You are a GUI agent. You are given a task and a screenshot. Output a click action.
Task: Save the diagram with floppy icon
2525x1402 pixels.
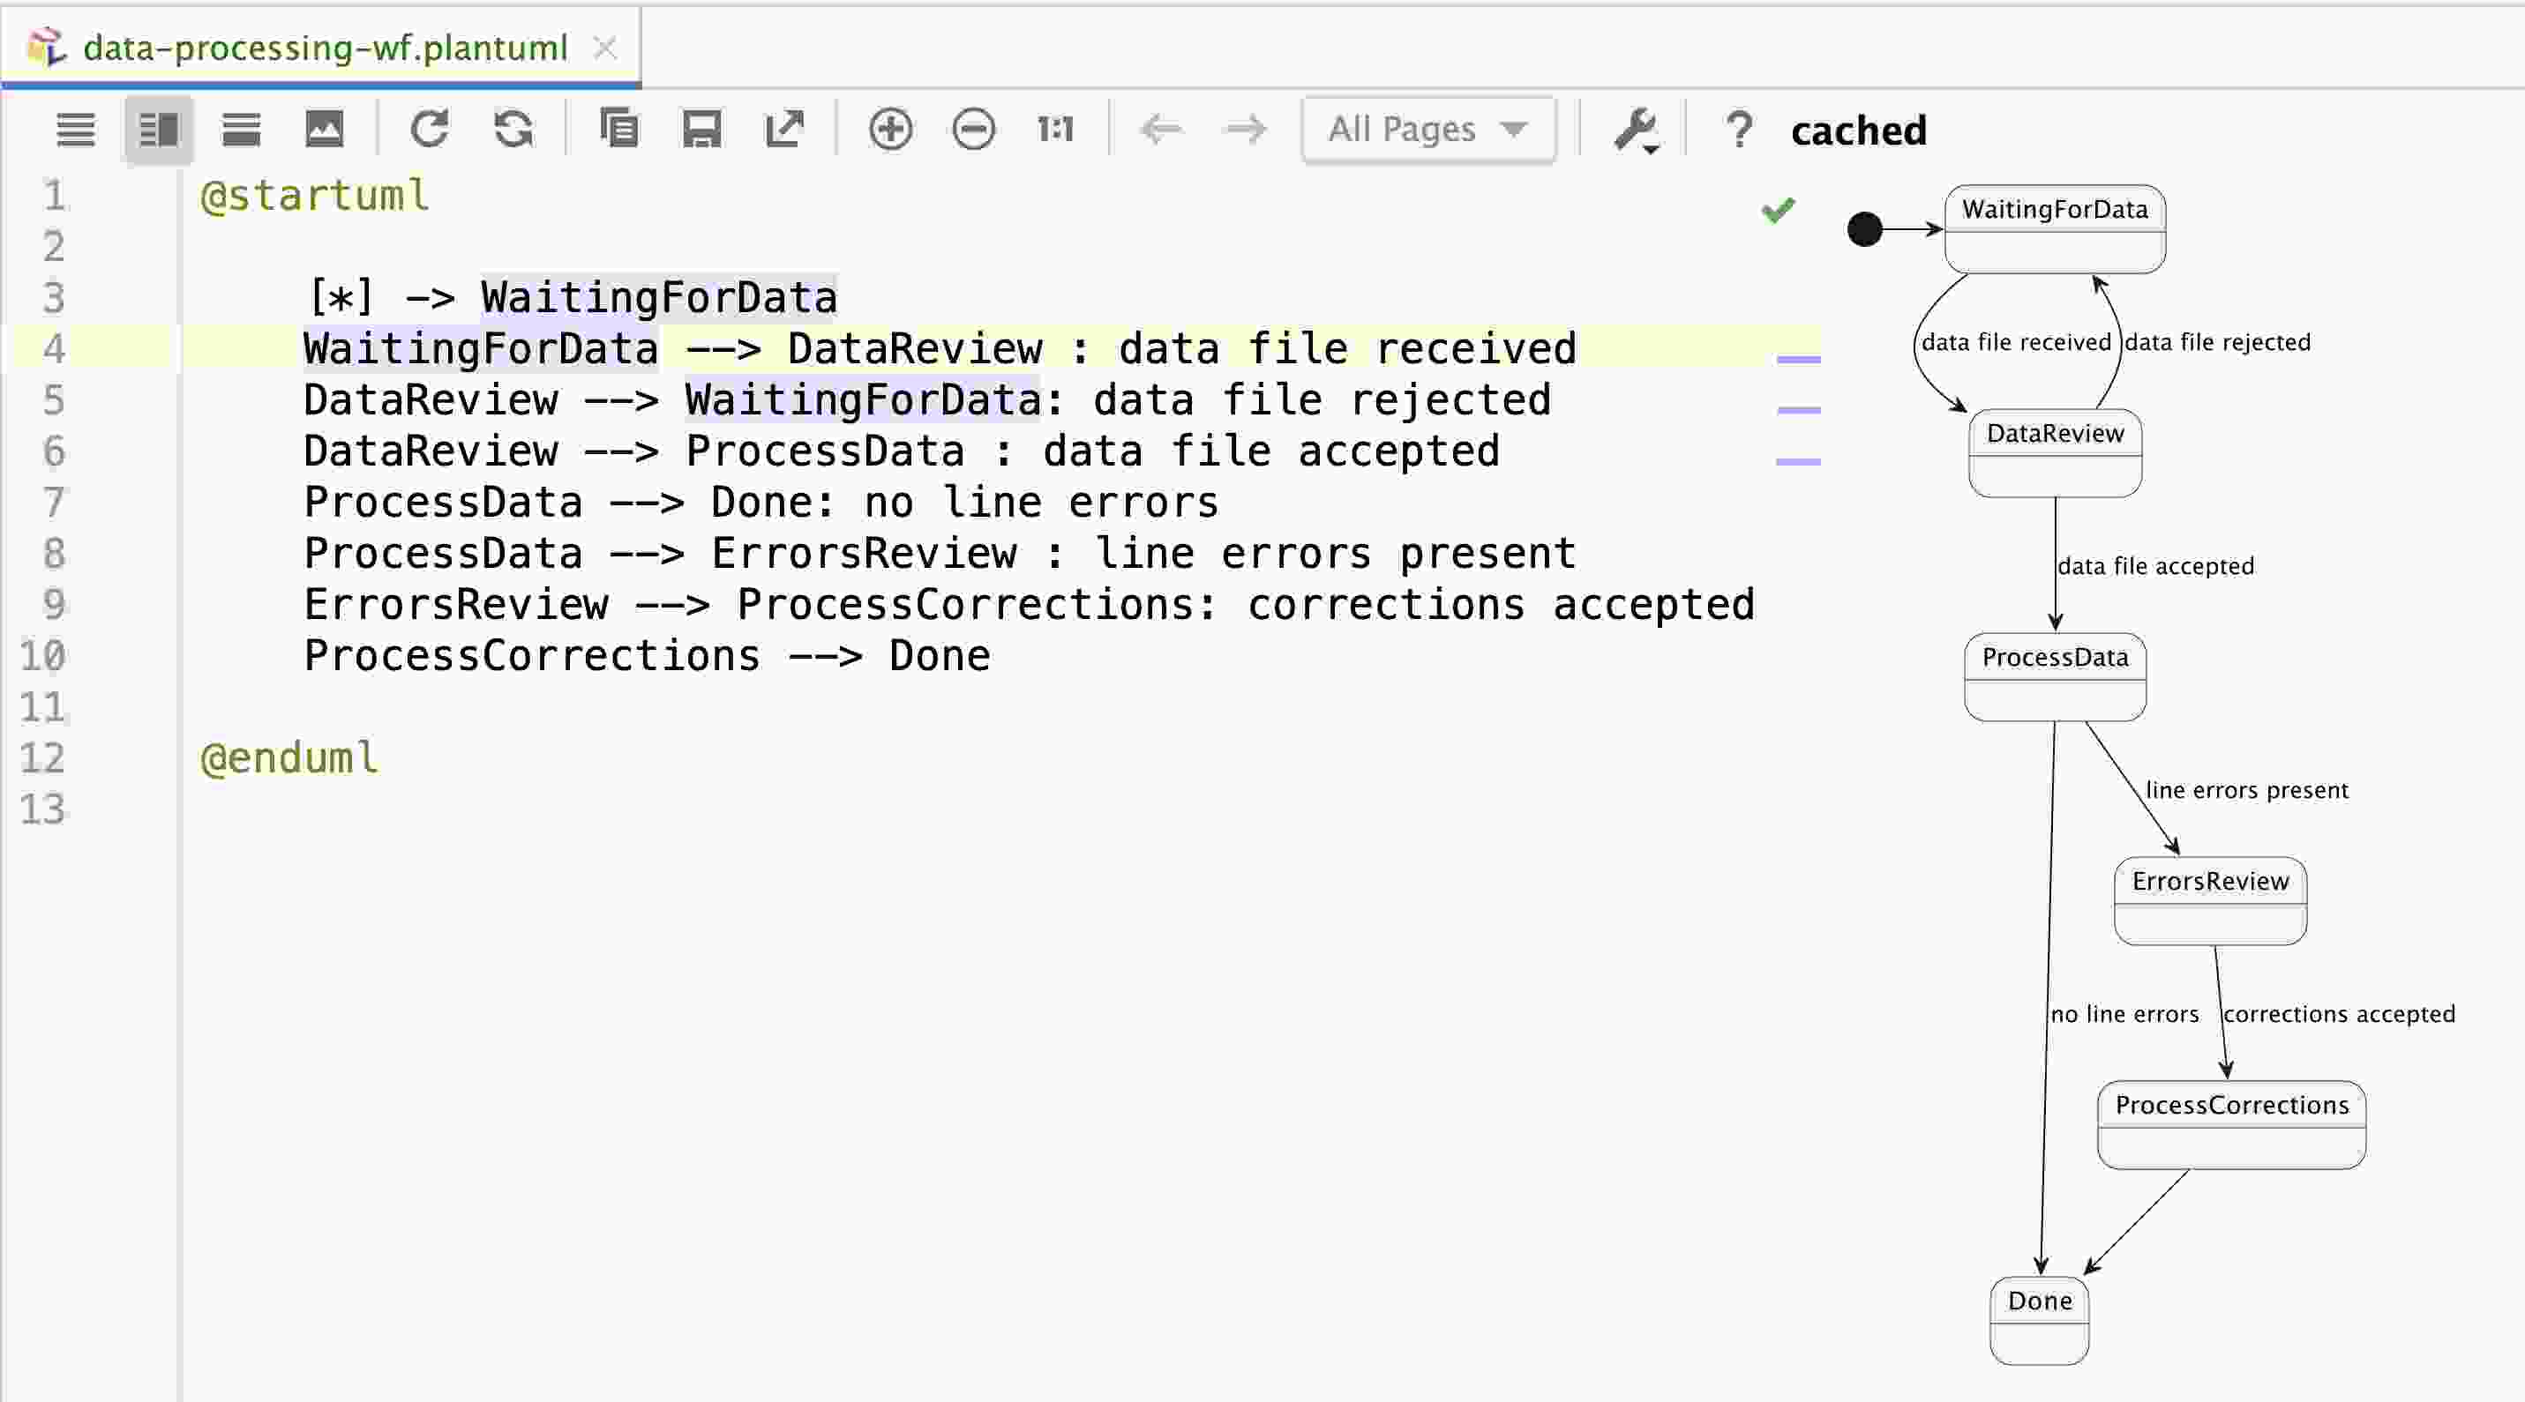[x=701, y=130]
